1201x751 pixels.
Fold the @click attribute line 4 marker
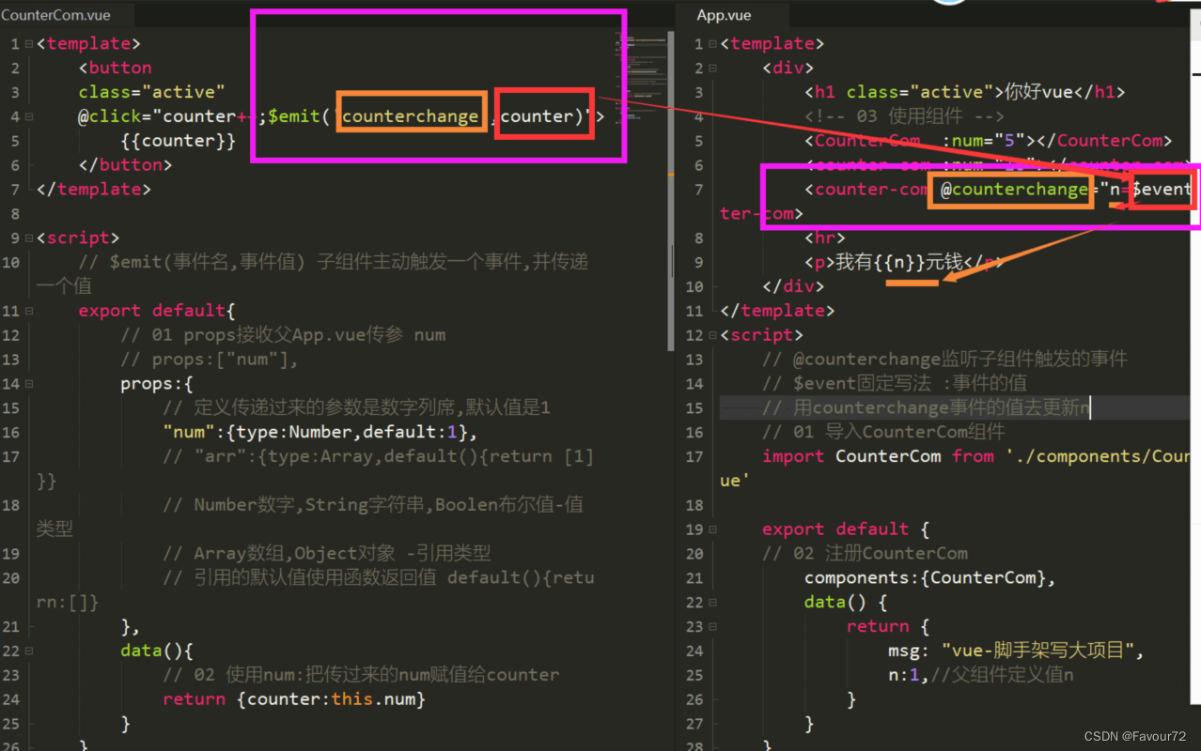point(29,117)
